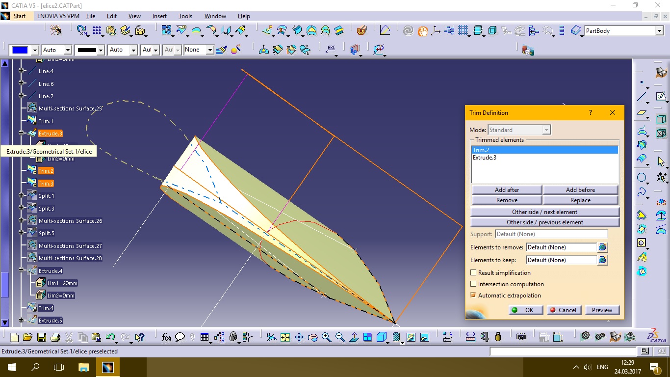Click the icon beside Elements to keep field
This screenshot has height=377, width=670.
(x=603, y=260)
